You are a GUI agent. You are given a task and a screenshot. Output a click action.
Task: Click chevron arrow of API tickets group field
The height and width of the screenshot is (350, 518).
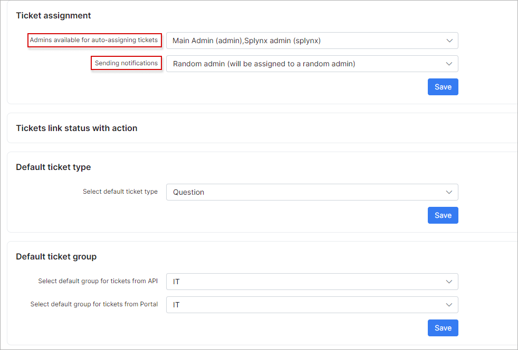(x=449, y=282)
